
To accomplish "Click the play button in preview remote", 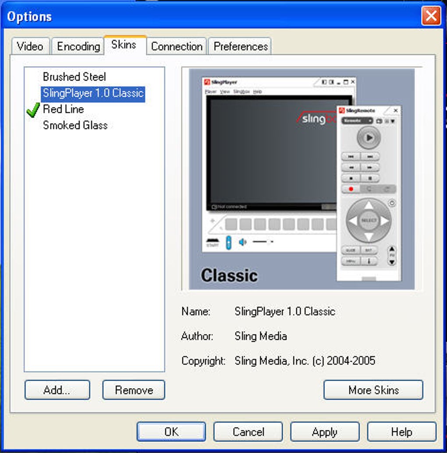I will point(369,138).
